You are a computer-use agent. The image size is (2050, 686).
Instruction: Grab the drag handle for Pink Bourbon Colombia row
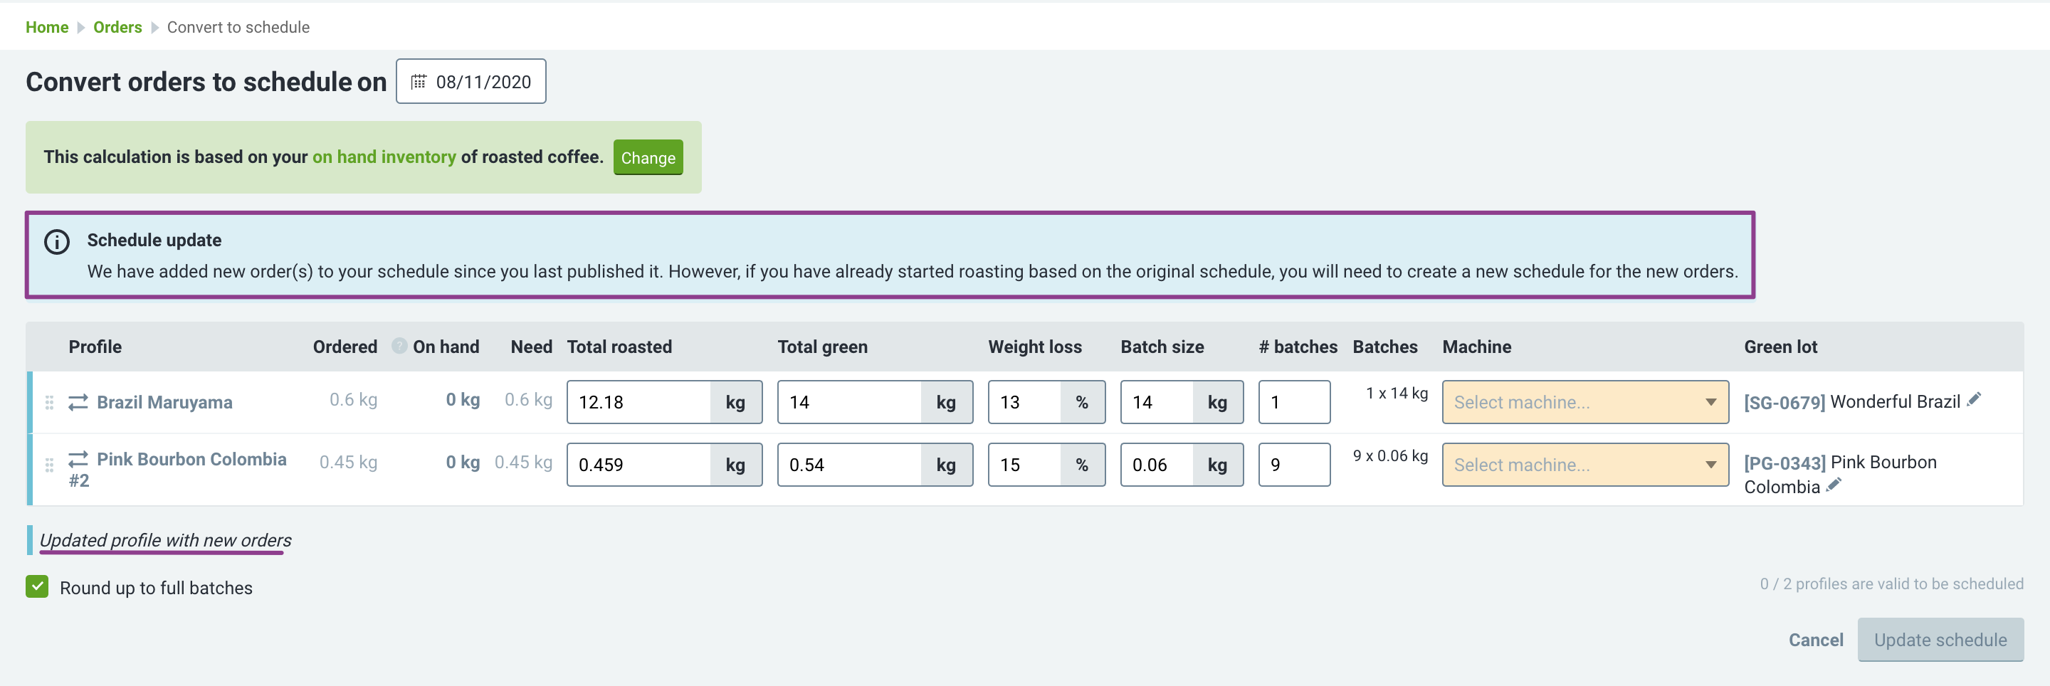pos(49,465)
